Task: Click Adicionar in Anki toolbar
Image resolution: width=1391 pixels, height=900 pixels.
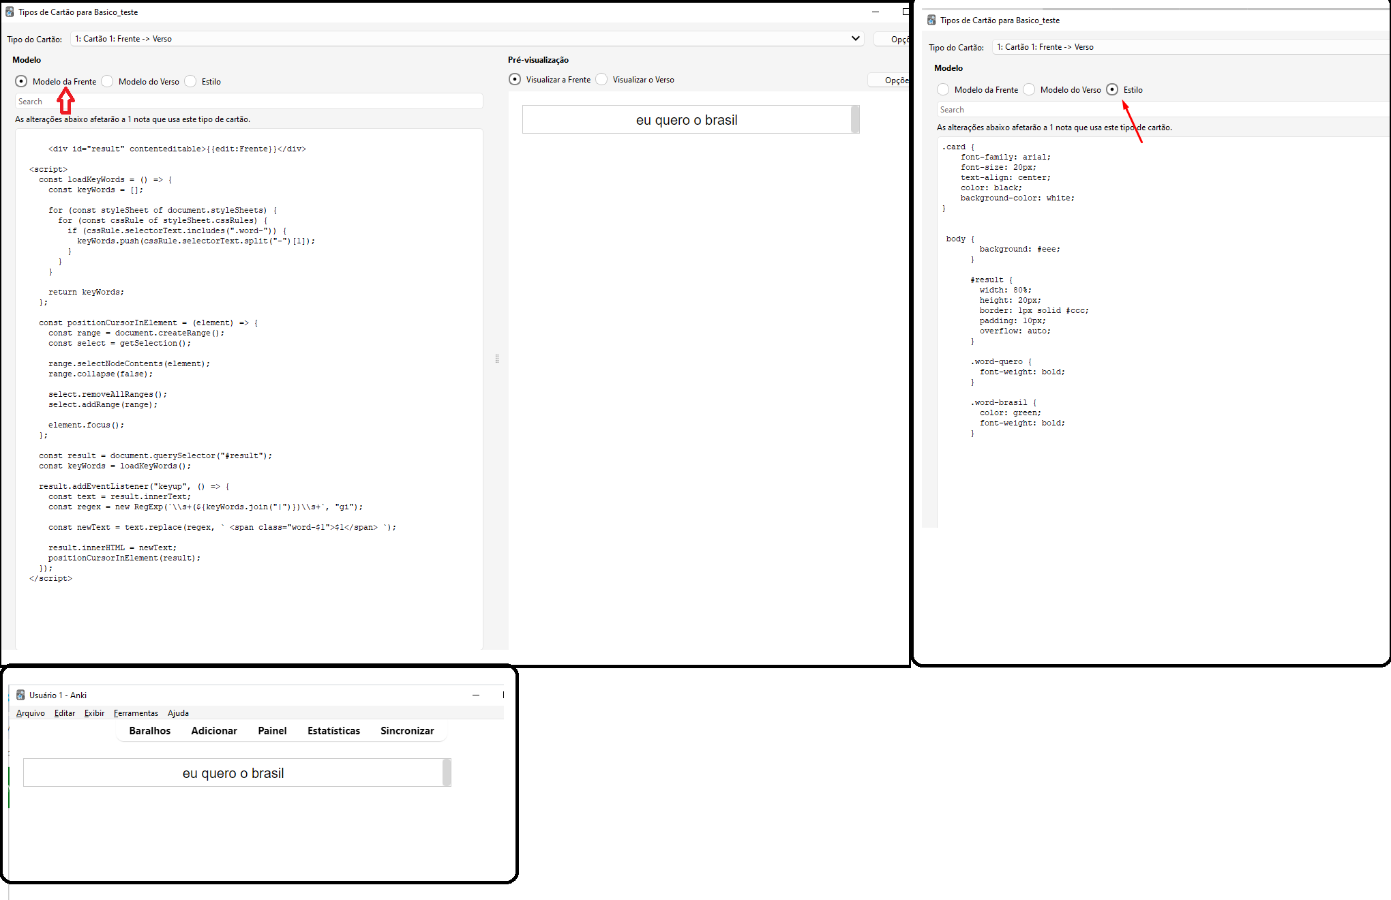Action: pyautogui.click(x=214, y=731)
